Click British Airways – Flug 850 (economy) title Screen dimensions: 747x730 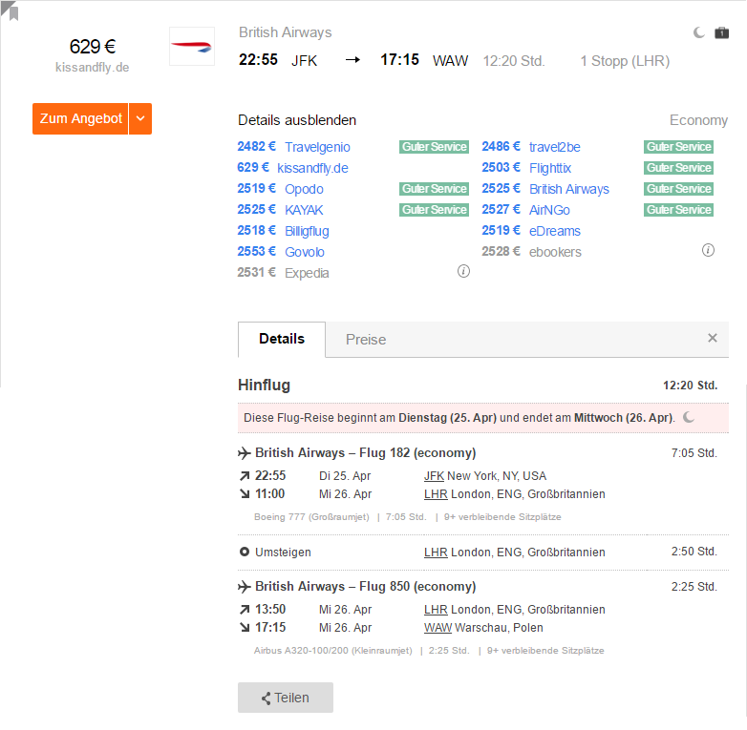click(x=366, y=587)
